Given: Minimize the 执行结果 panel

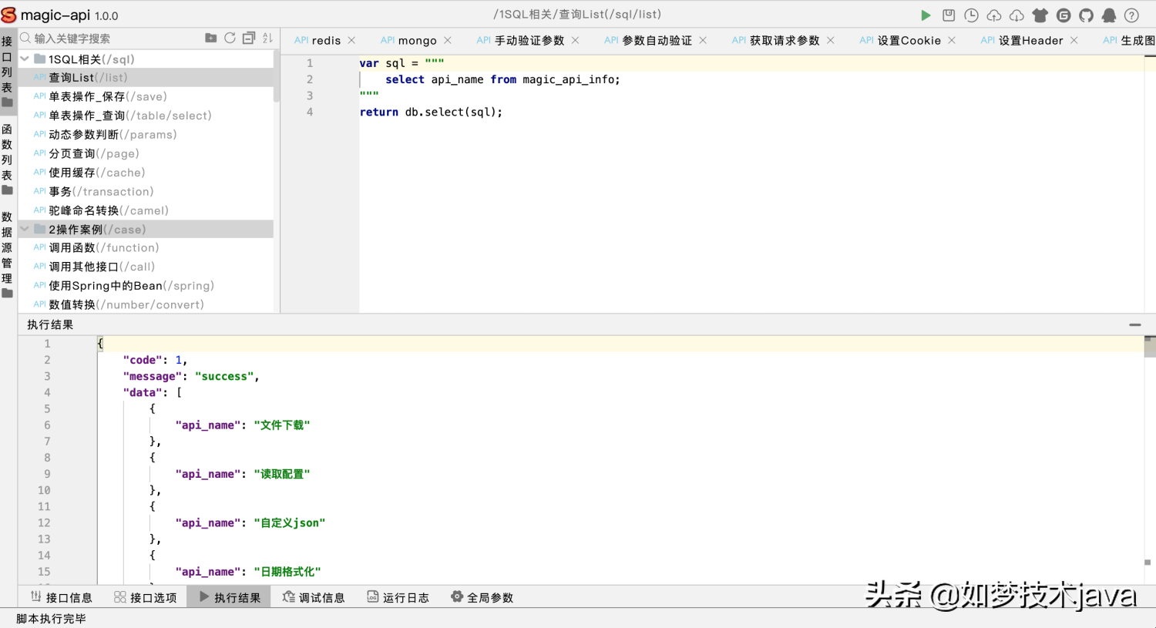Looking at the screenshot, I should pos(1134,325).
